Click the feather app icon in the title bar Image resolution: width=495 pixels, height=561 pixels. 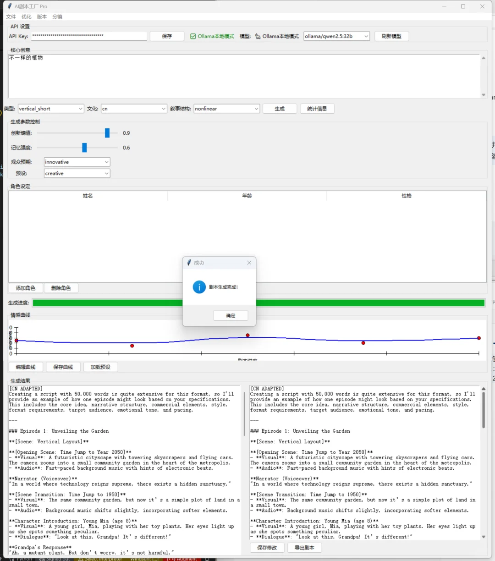(10, 6)
